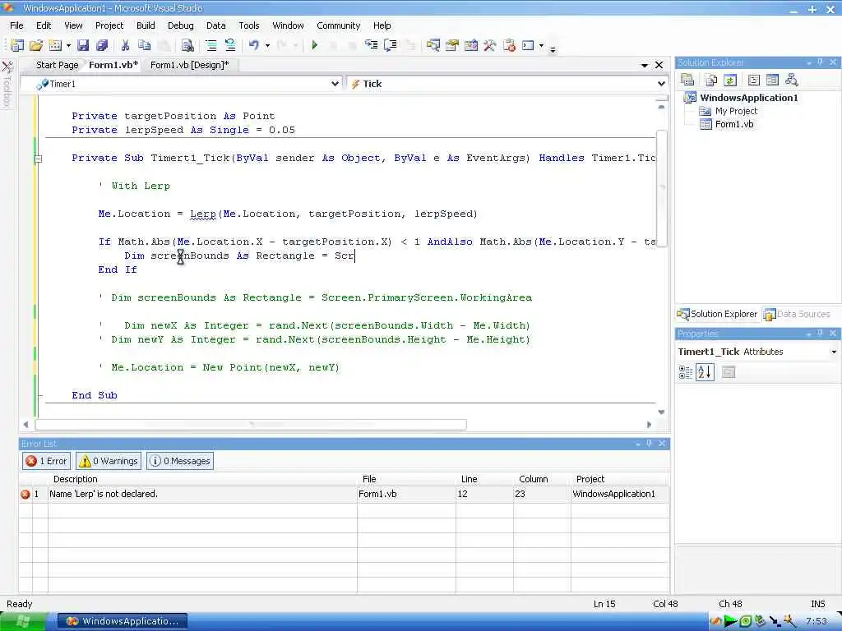Click View Class Diagram in Solution Explorer
842x631 pixels.
(x=791, y=80)
